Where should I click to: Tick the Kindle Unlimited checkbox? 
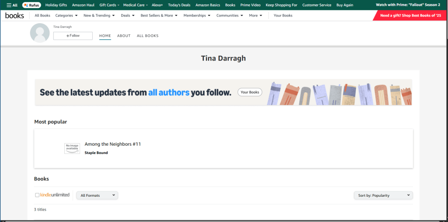point(37,195)
